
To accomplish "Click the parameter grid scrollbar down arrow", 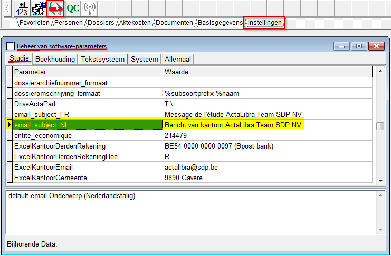I will (380, 181).
